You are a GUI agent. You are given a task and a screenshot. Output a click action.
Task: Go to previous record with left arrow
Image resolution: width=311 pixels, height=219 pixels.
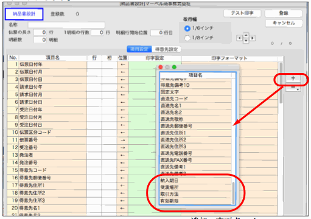240,38
